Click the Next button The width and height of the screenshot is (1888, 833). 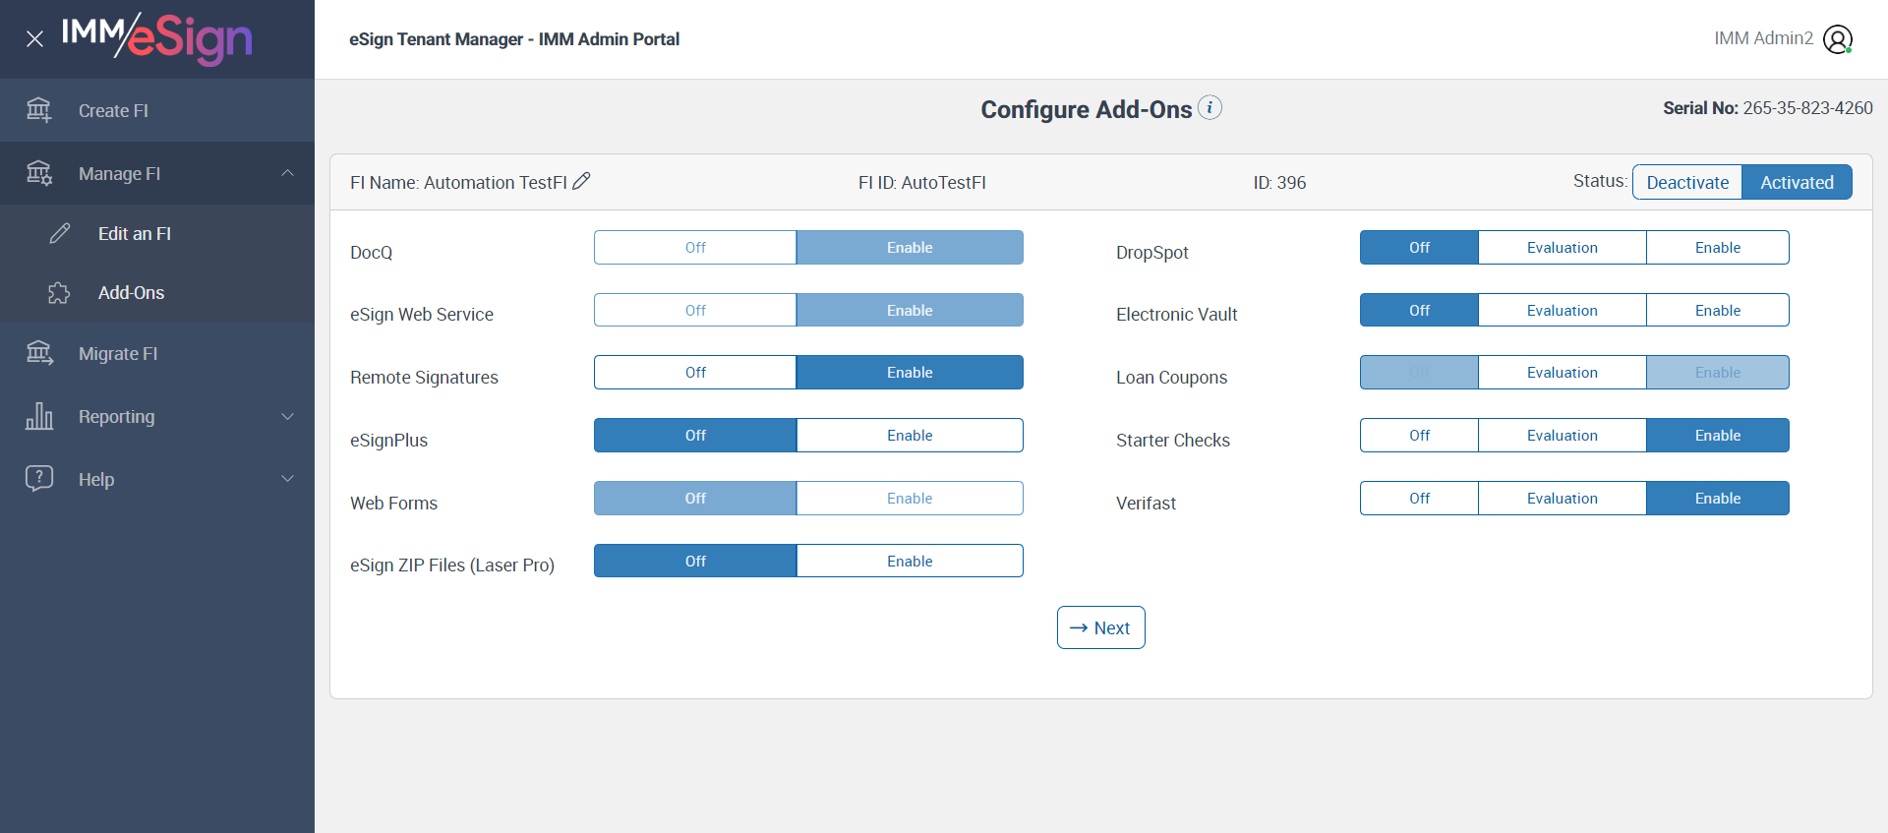(x=1100, y=627)
